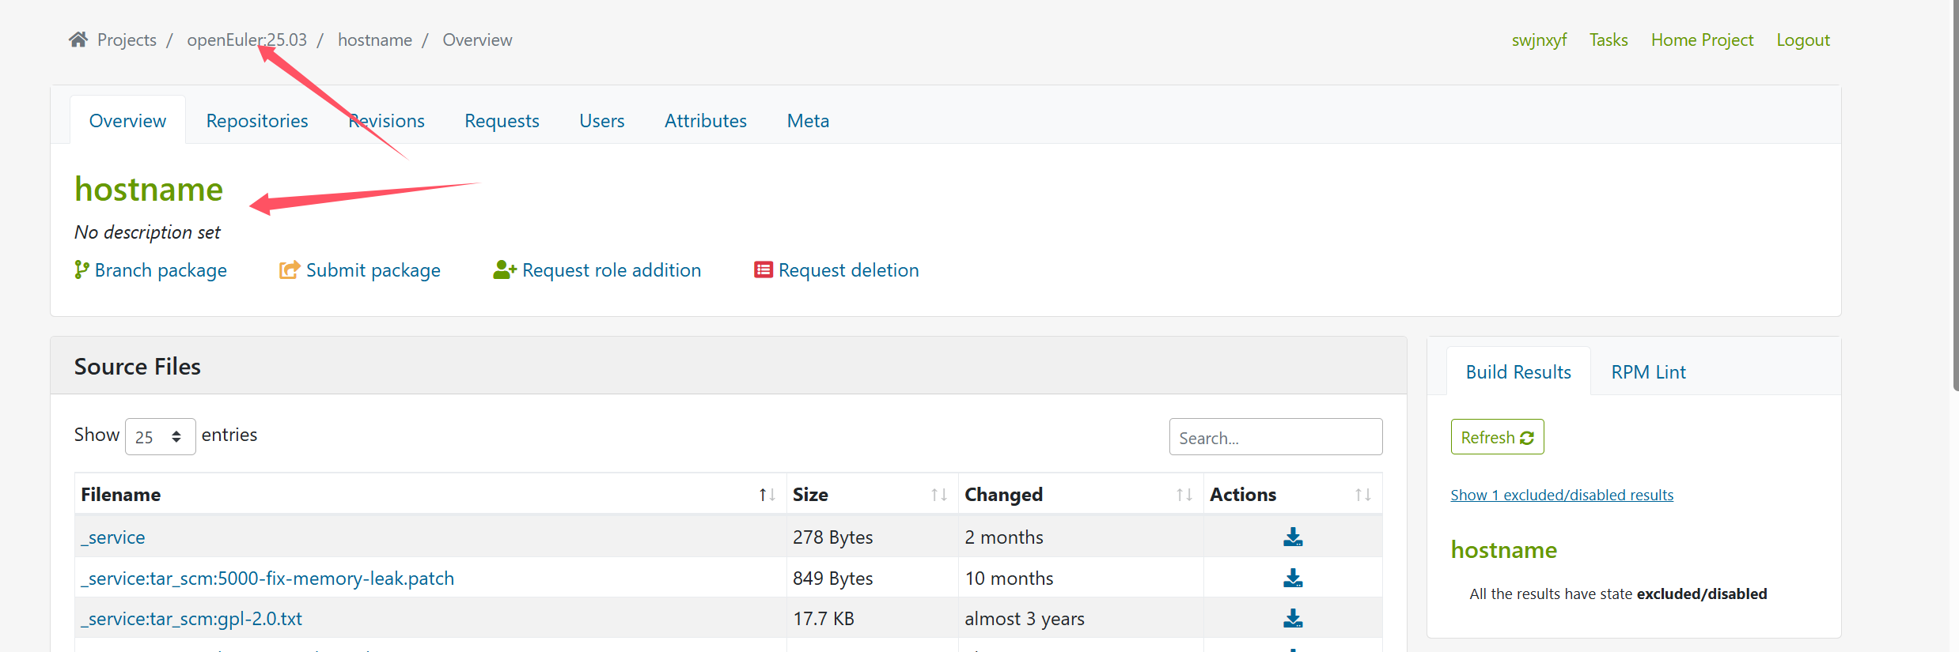
Task: Open the entries count dropdown
Action: point(160,437)
